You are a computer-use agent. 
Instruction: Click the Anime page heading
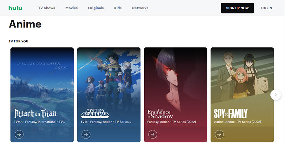25,24
